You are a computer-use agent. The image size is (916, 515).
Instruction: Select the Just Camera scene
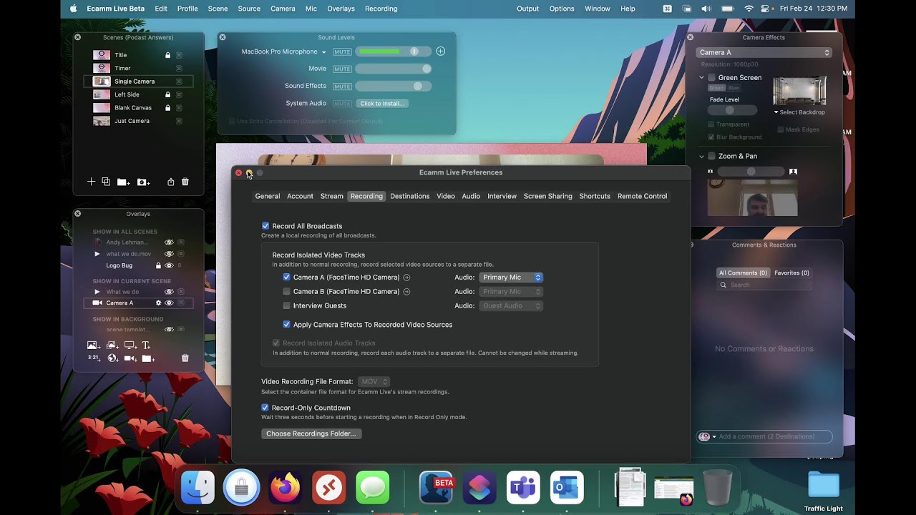coord(138,121)
